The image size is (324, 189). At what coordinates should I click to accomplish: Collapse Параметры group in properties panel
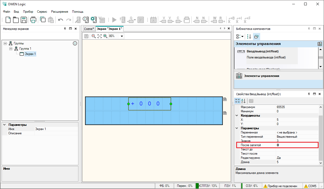pos(237,128)
